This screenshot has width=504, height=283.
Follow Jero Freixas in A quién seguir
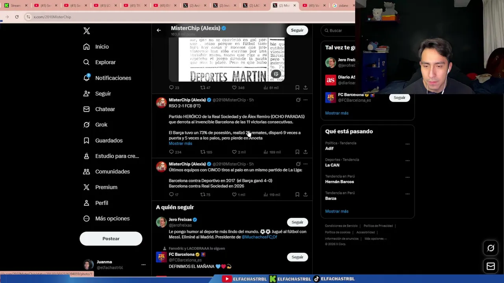[x=297, y=222]
